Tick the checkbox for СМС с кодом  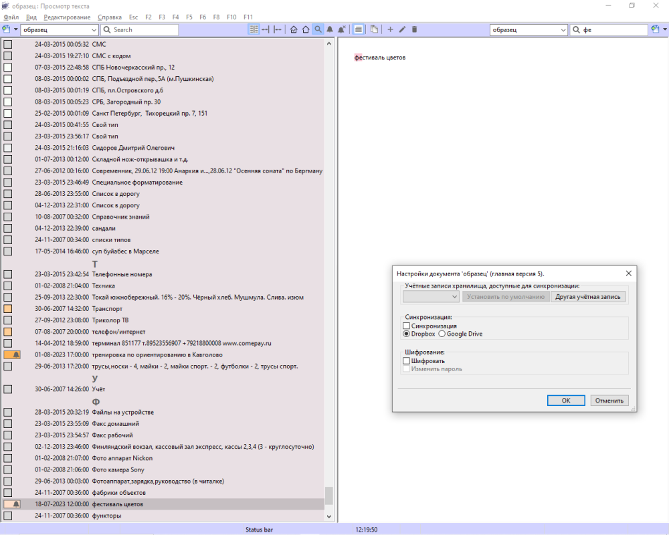coord(7,56)
